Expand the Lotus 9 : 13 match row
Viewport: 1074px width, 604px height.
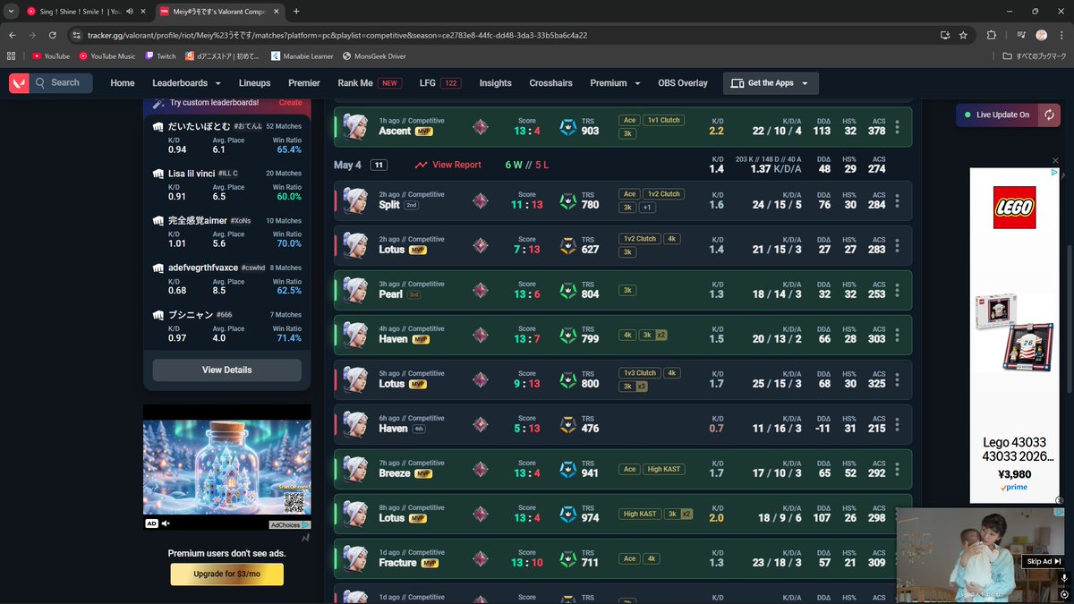623,380
